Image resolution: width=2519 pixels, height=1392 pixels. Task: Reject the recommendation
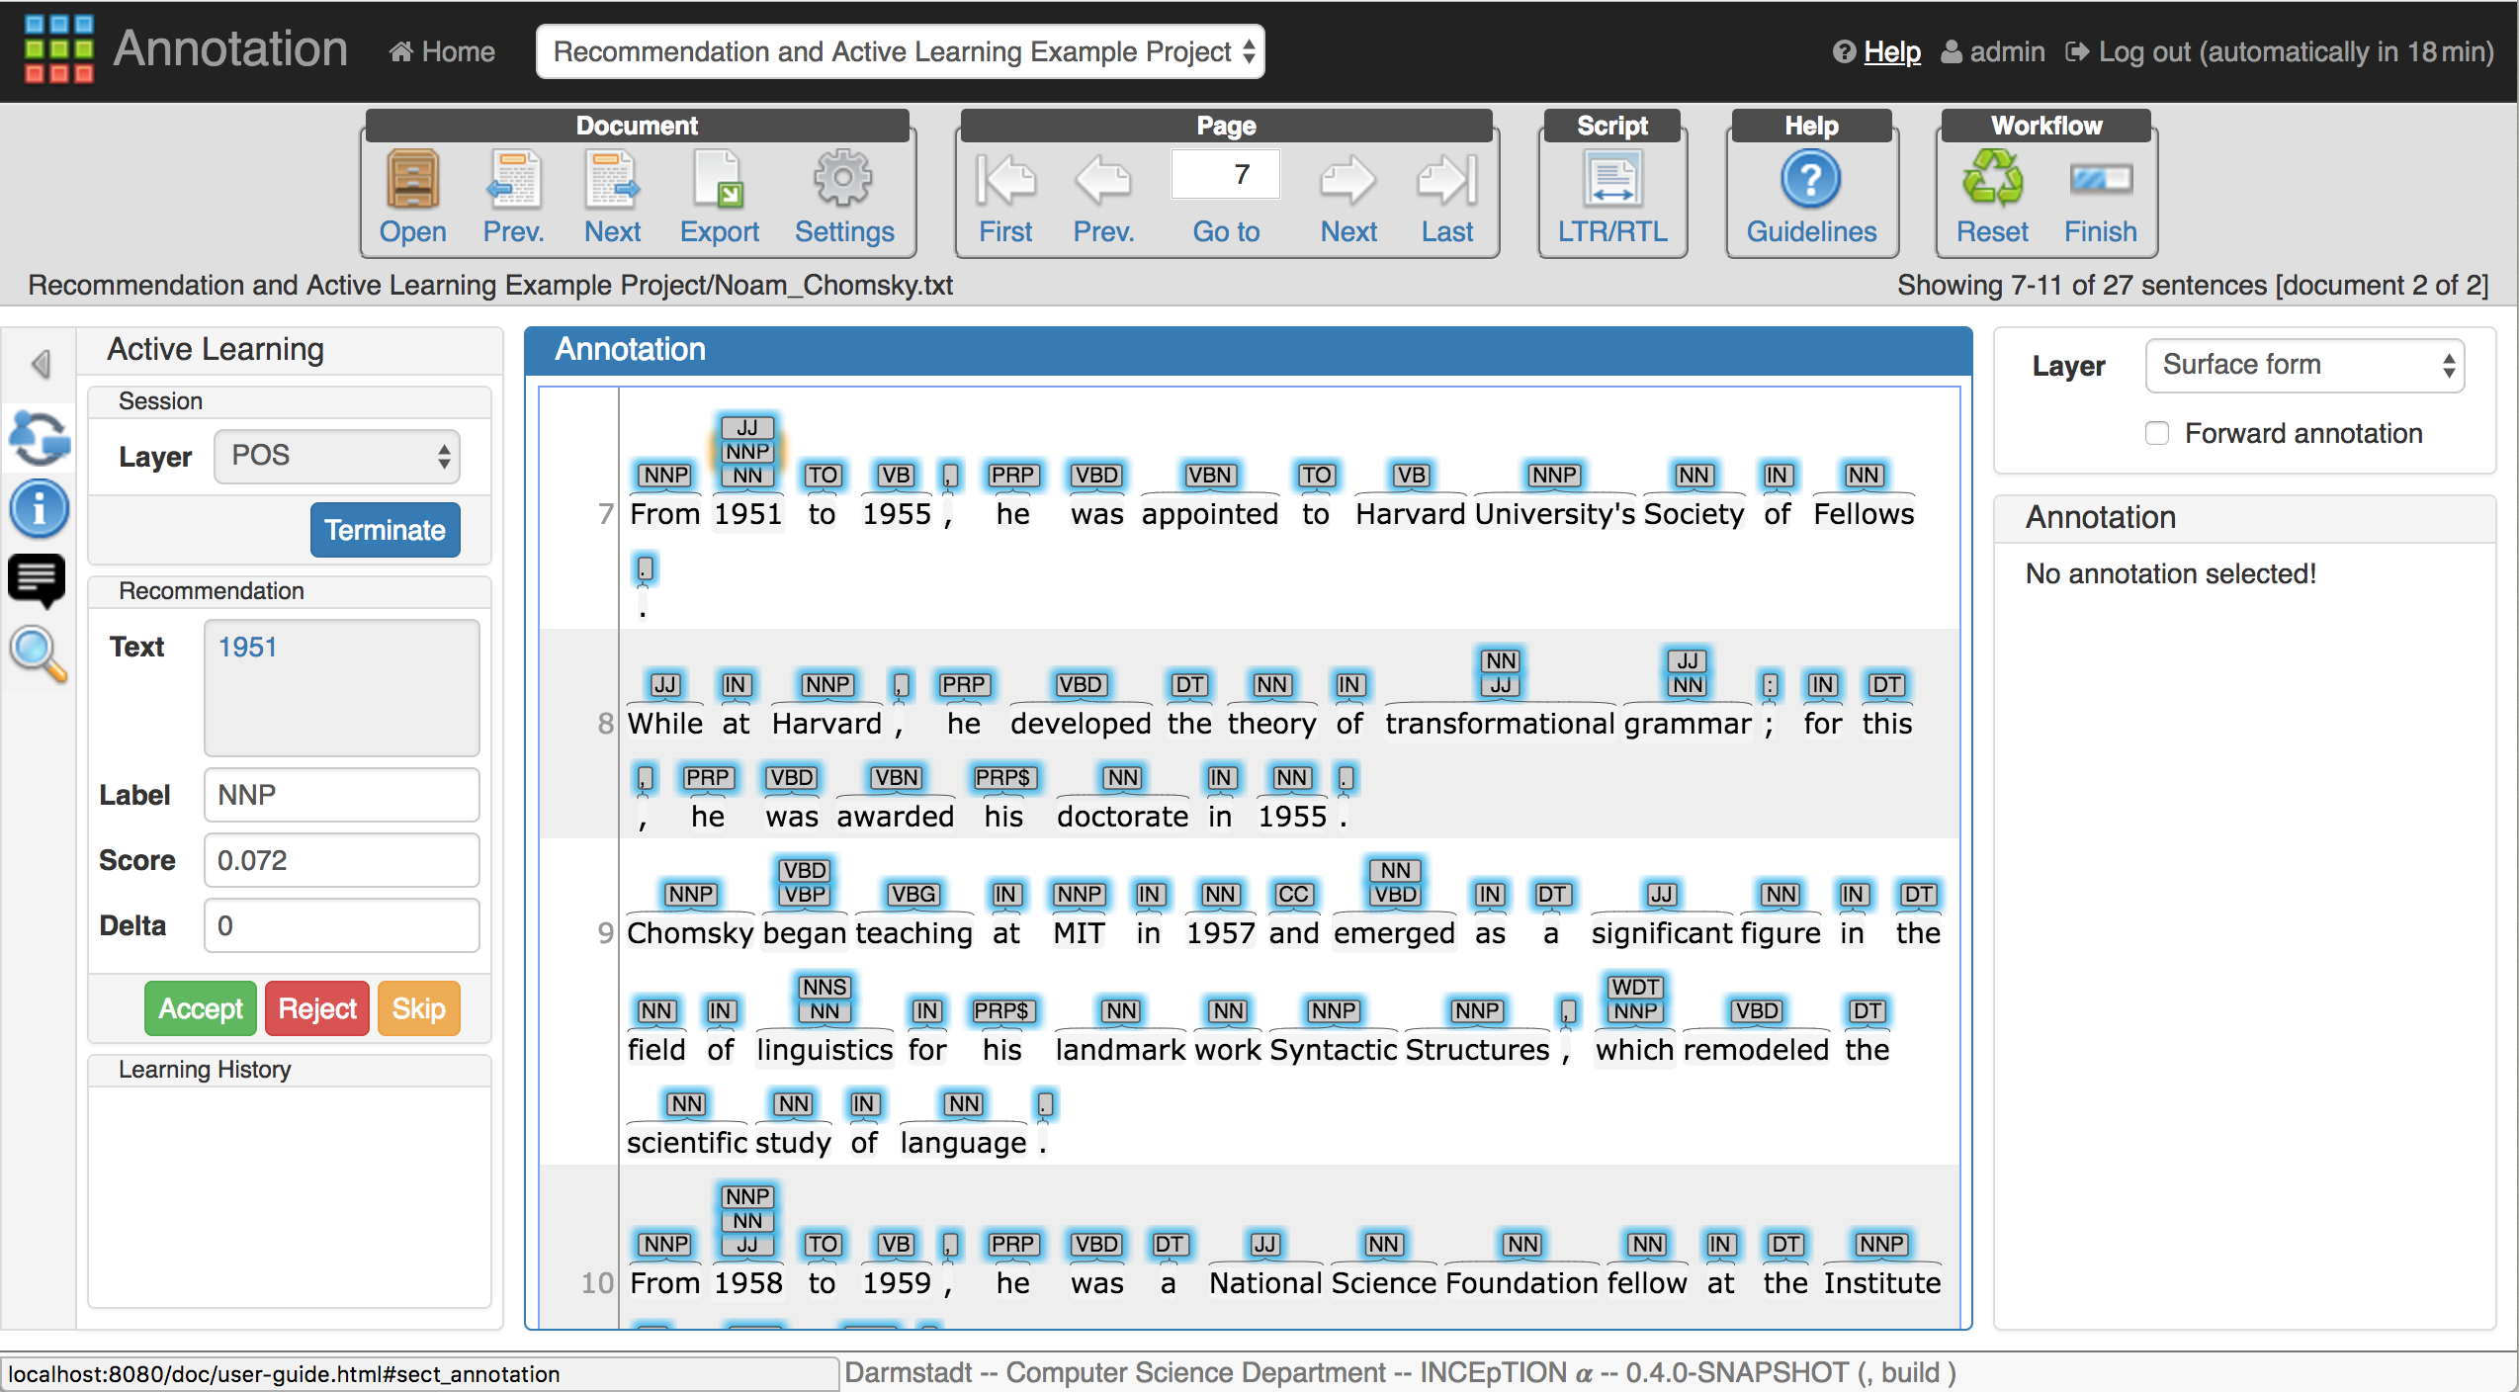(317, 1008)
